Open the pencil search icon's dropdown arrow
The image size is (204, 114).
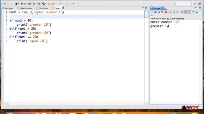55,4
